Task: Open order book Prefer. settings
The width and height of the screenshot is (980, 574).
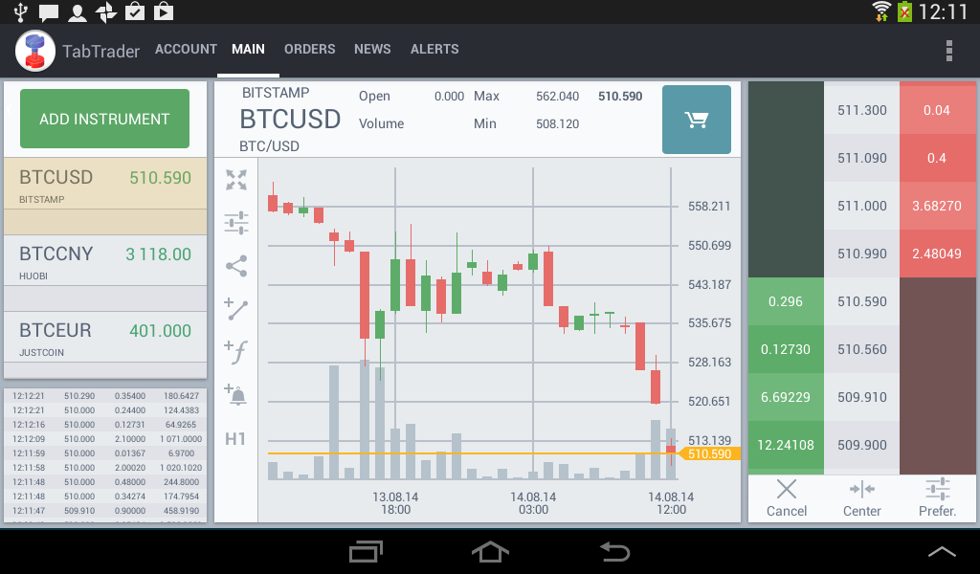Action: tap(938, 498)
